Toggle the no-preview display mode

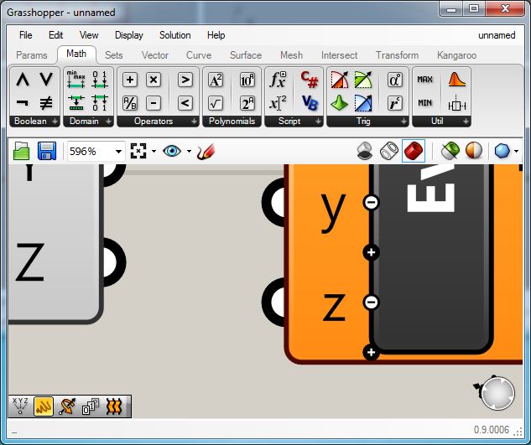coord(365,151)
